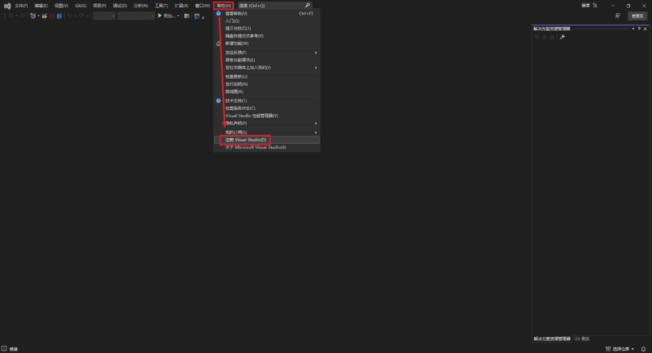Open the 工具(T) menu
Screen dimensions: 652x353
coord(161,6)
